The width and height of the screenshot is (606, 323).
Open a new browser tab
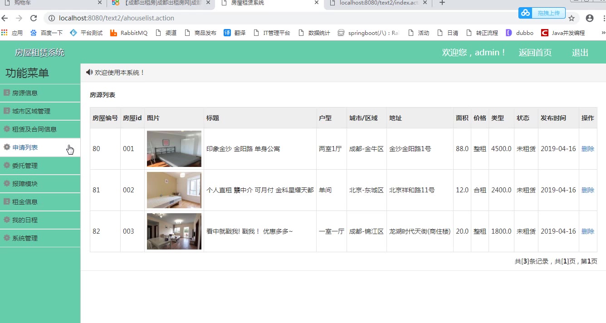[x=442, y=3]
